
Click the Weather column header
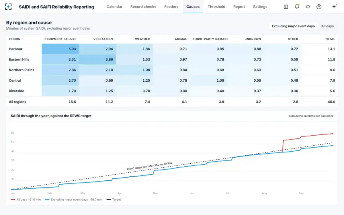[x=142, y=39]
